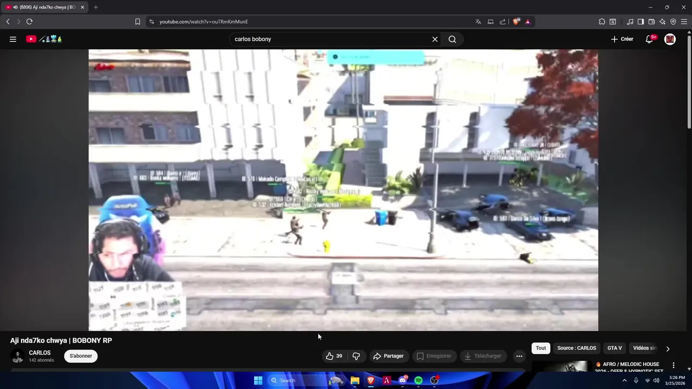This screenshot has height=389, width=692.
Task: Open options for the Afro Melodic House video
Action: (674, 365)
